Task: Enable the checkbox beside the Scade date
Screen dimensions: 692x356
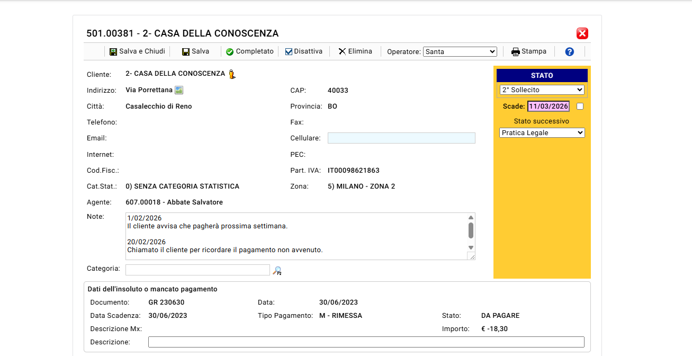Action: [580, 106]
